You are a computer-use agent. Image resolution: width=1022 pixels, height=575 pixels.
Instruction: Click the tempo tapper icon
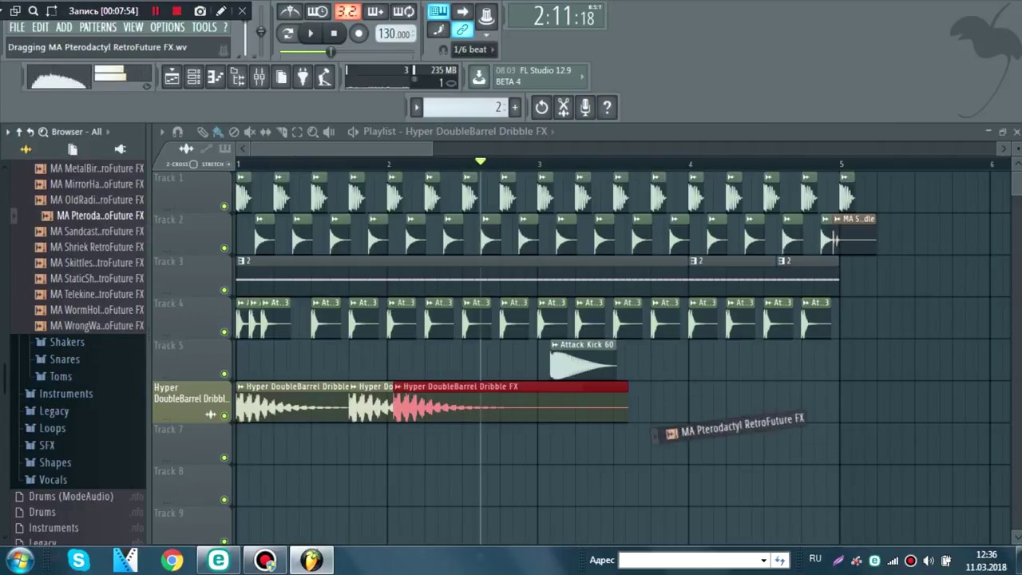point(324,77)
